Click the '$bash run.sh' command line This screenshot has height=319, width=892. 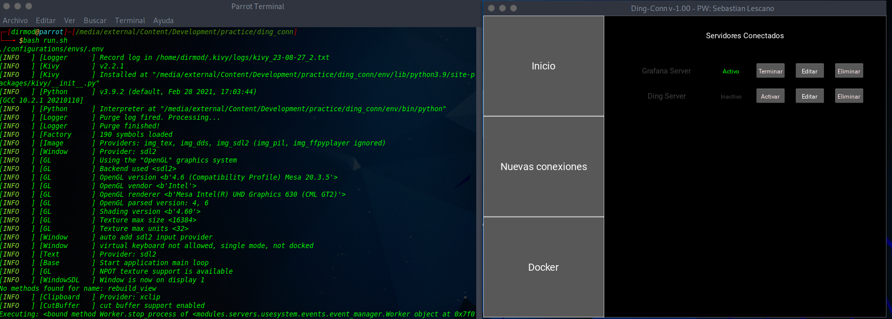[x=43, y=40]
